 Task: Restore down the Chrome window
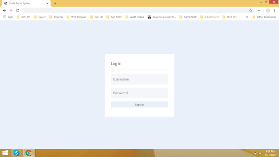(266, 2)
